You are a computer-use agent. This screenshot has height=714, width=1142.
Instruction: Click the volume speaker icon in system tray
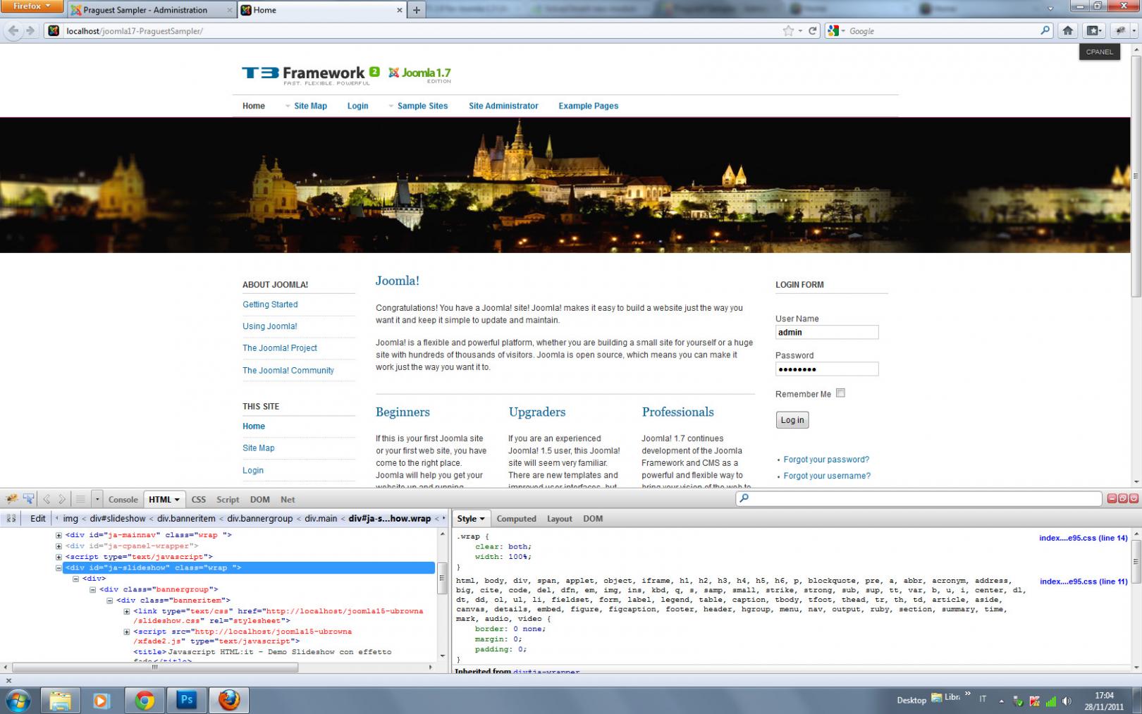coord(1067,701)
